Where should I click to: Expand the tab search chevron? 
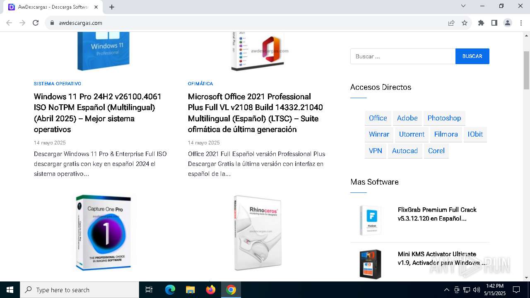pyautogui.click(x=463, y=6)
